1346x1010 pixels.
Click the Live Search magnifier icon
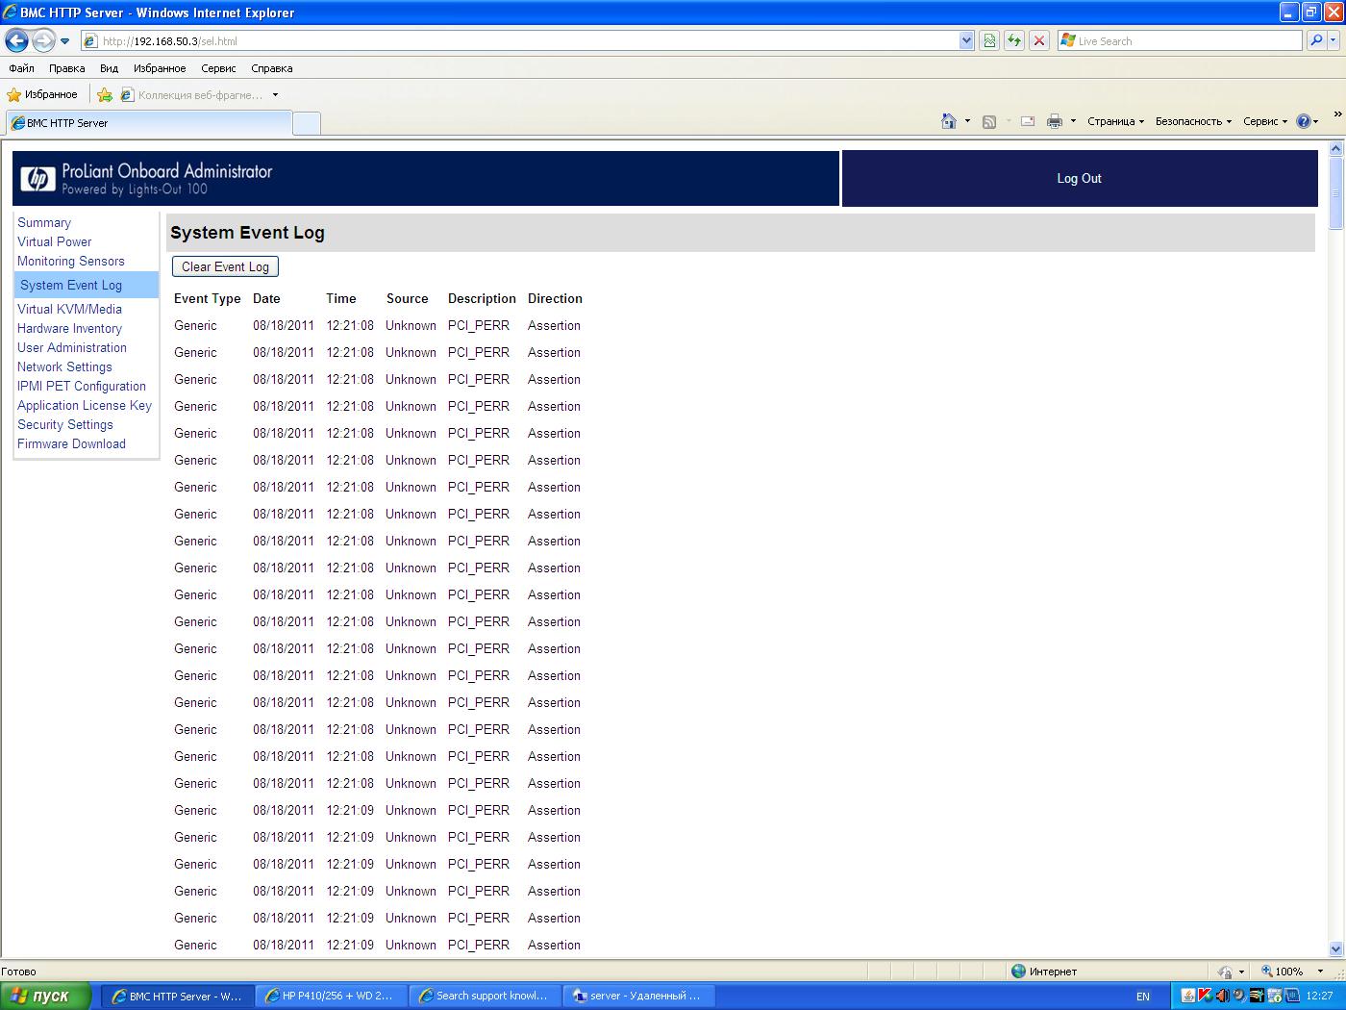pyautogui.click(x=1316, y=40)
